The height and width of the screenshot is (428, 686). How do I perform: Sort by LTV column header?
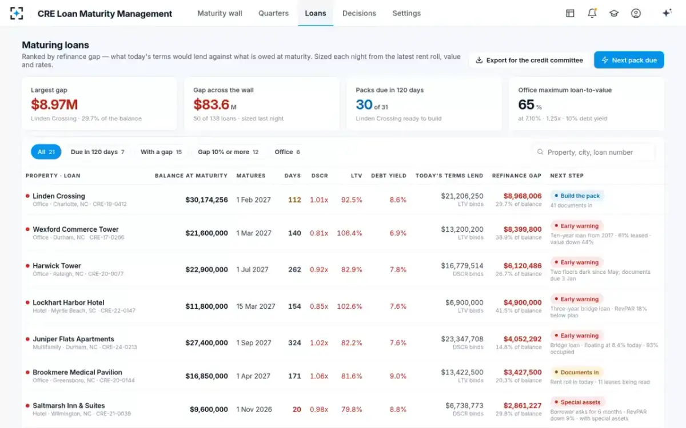[357, 176]
